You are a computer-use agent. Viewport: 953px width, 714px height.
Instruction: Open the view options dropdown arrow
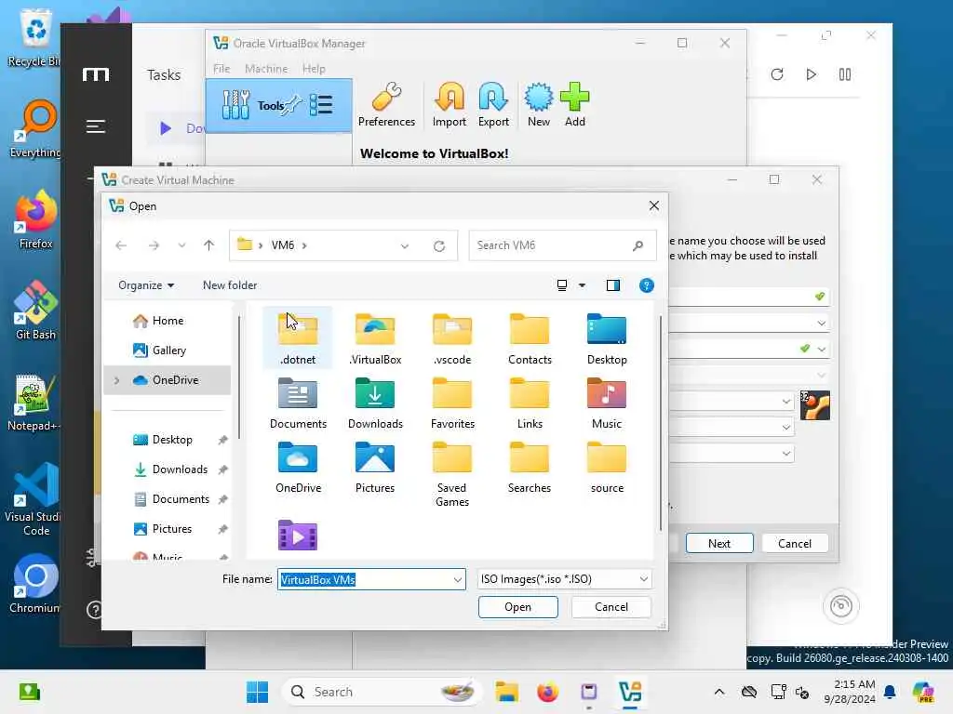582,285
